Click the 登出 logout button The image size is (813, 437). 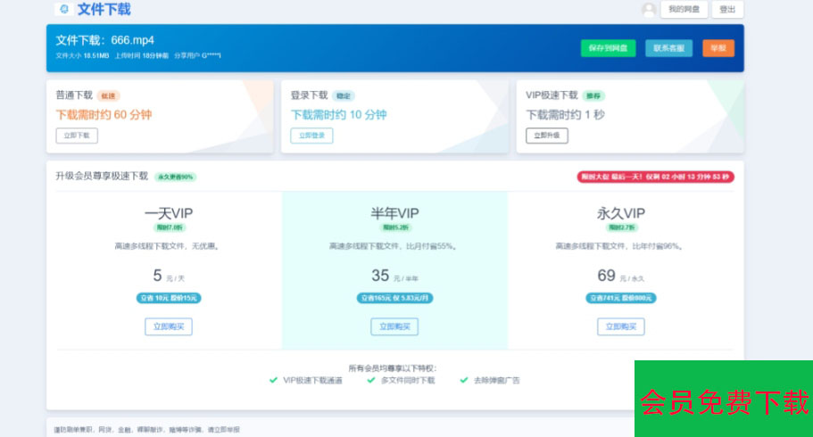click(x=727, y=9)
